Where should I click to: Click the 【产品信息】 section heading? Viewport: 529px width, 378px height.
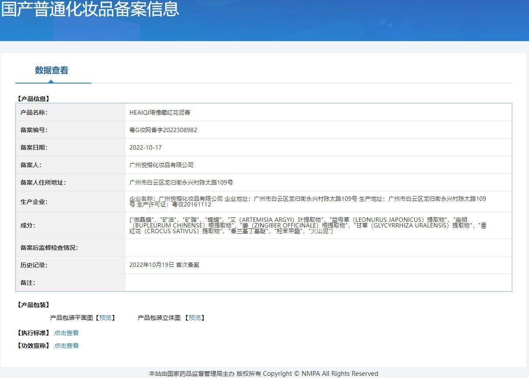click(33, 99)
